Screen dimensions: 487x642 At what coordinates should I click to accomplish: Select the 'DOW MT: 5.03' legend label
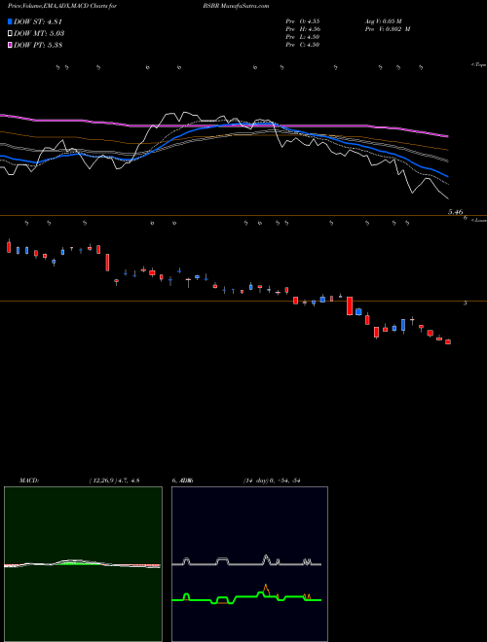(x=39, y=34)
